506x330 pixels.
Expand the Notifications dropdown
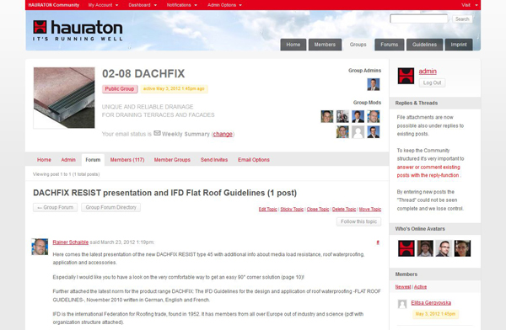(x=181, y=5)
